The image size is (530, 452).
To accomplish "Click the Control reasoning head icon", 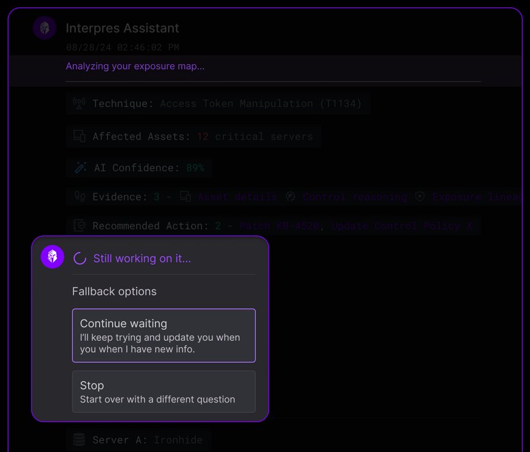I will click(x=291, y=196).
